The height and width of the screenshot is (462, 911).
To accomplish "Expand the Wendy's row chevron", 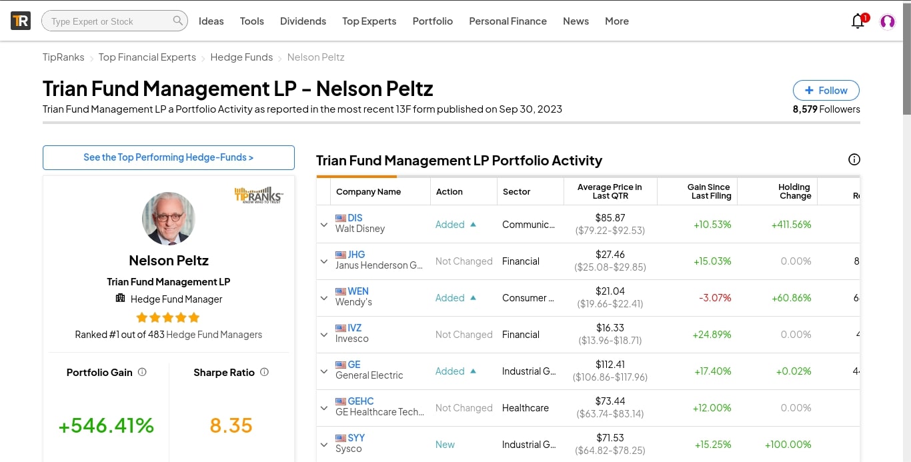I will click(324, 298).
